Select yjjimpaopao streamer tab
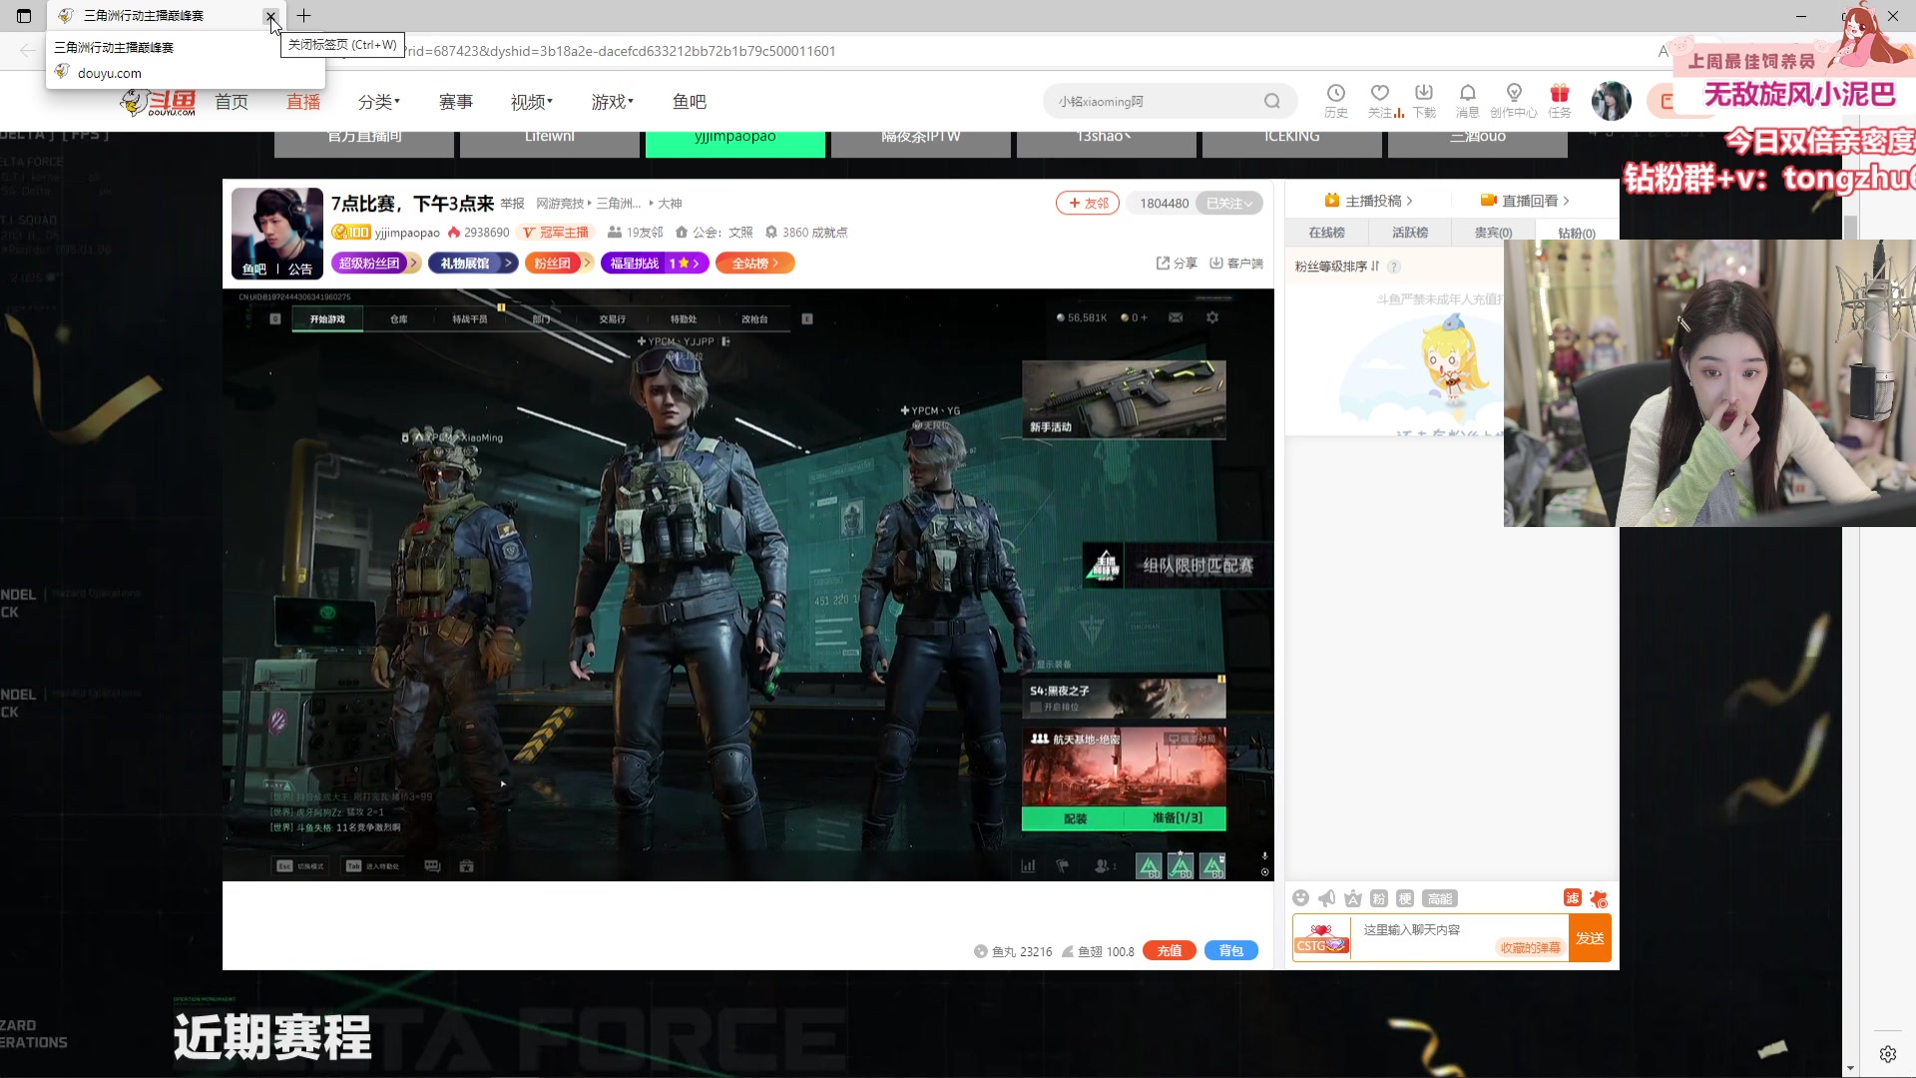Image resolution: width=1916 pixels, height=1078 pixels. click(735, 143)
